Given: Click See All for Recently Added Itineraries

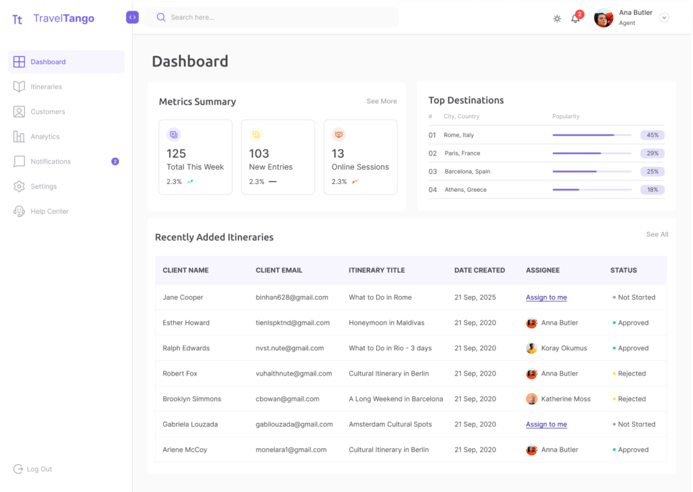Looking at the screenshot, I should 657,235.
